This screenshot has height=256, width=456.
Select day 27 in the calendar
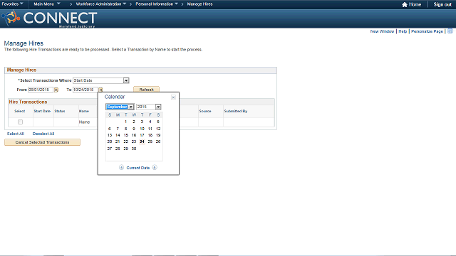pos(109,149)
